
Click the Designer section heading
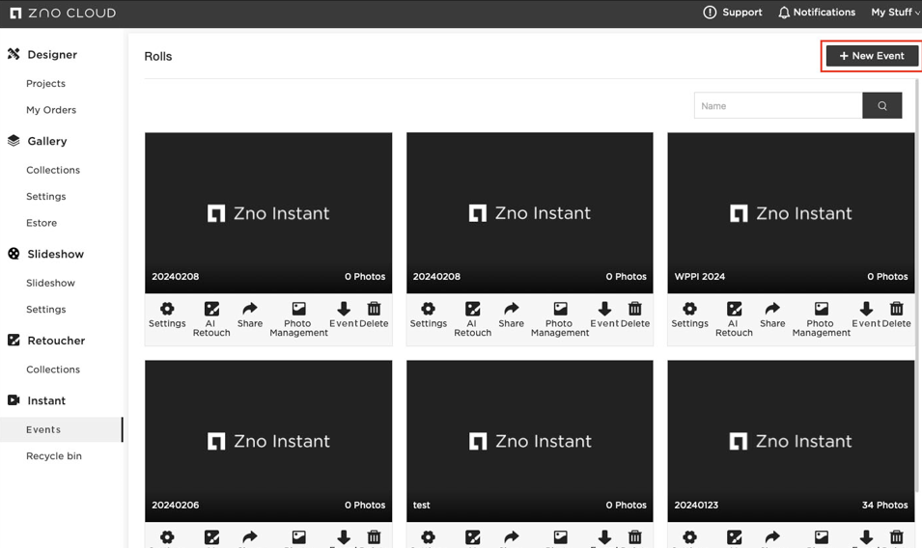tap(42, 55)
